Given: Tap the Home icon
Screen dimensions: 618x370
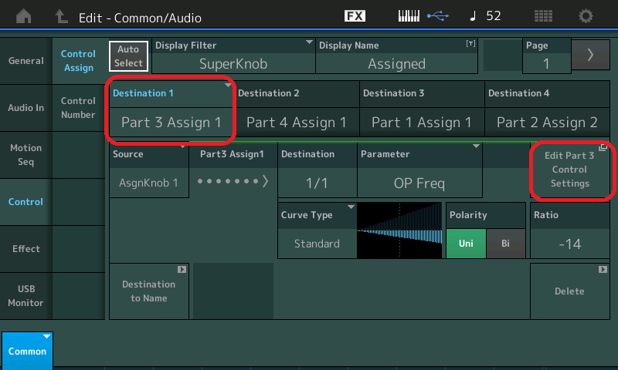Looking at the screenshot, I should [24, 15].
